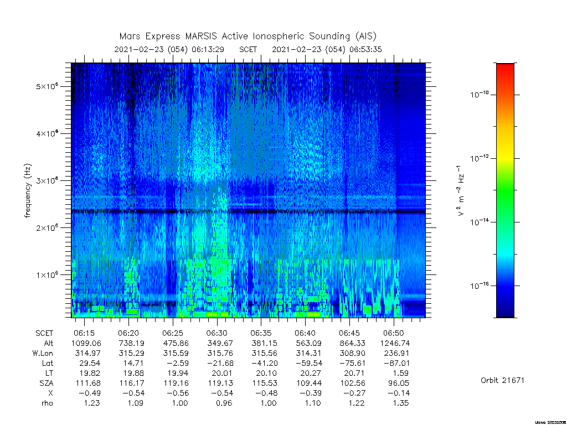Click the 06:50 time tick label

(x=394, y=333)
